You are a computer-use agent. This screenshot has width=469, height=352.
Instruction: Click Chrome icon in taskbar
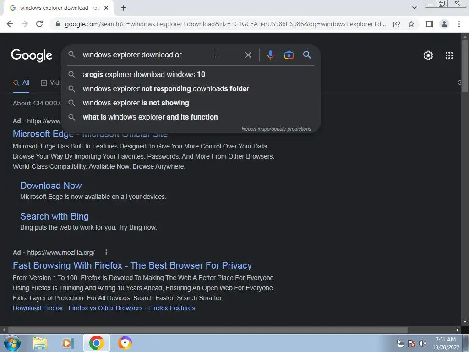(96, 343)
